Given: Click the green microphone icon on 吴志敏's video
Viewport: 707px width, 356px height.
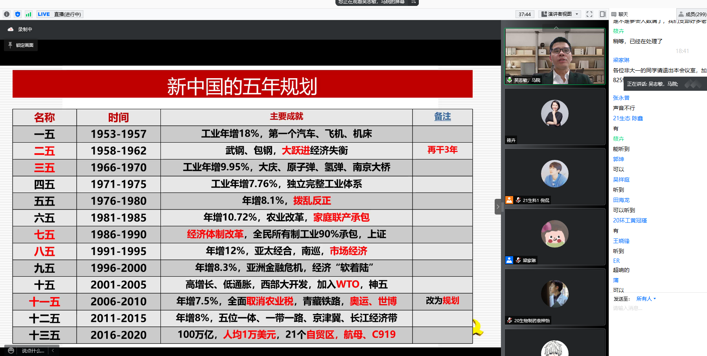Looking at the screenshot, I should click(510, 80).
